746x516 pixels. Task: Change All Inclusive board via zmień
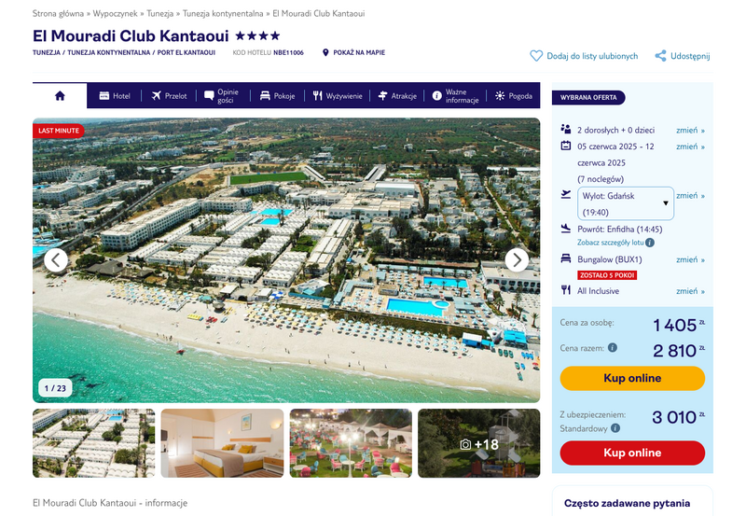pos(690,291)
